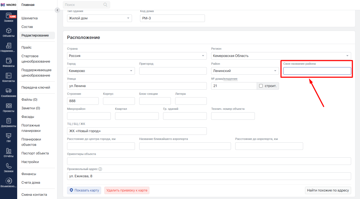Open the Объекты cube icon
Viewport: 360px width, 199px height.
[x=9, y=31]
